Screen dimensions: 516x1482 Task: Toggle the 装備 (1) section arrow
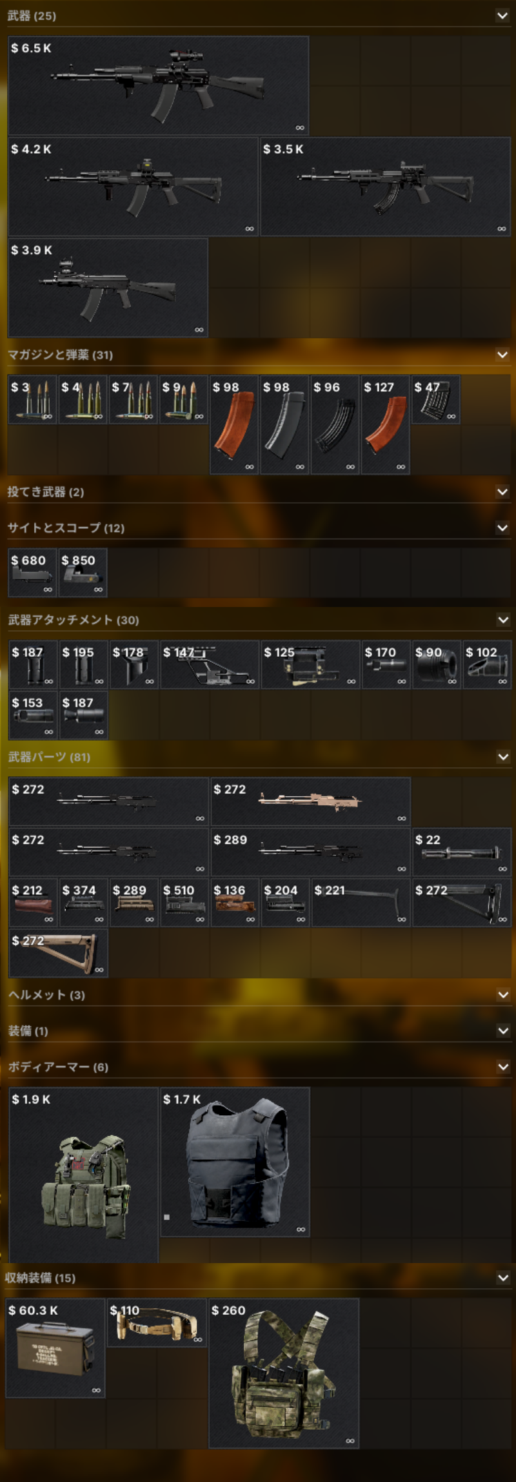(503, 1031)
